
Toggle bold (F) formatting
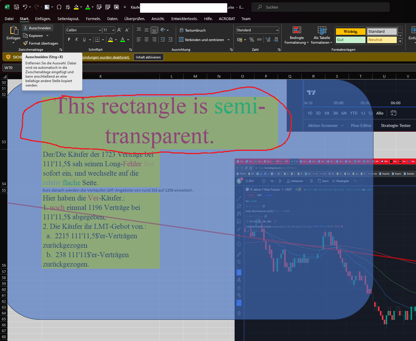click(x=69, y=40)
